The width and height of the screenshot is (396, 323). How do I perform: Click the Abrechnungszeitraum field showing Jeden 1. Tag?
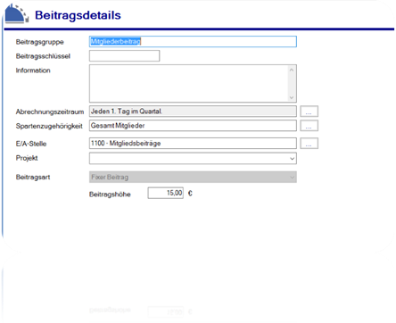point(193,112)
